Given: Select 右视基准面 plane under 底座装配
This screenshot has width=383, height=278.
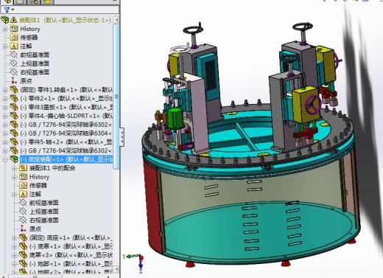Looking at the screenshot, I should coord(44,220).
